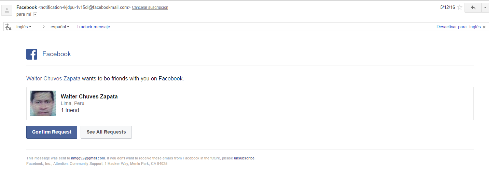Click bold name 'Walter Chuves Zapata' in card
The height and width of the screenshot is (186, 498).
(x=89, y=96)
